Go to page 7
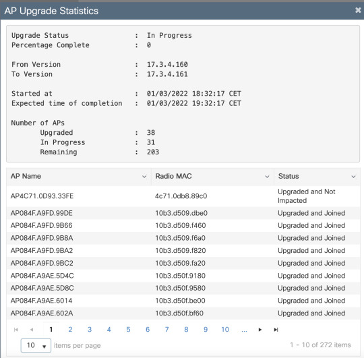The image size is (364, 358). (x=167, y=330)
